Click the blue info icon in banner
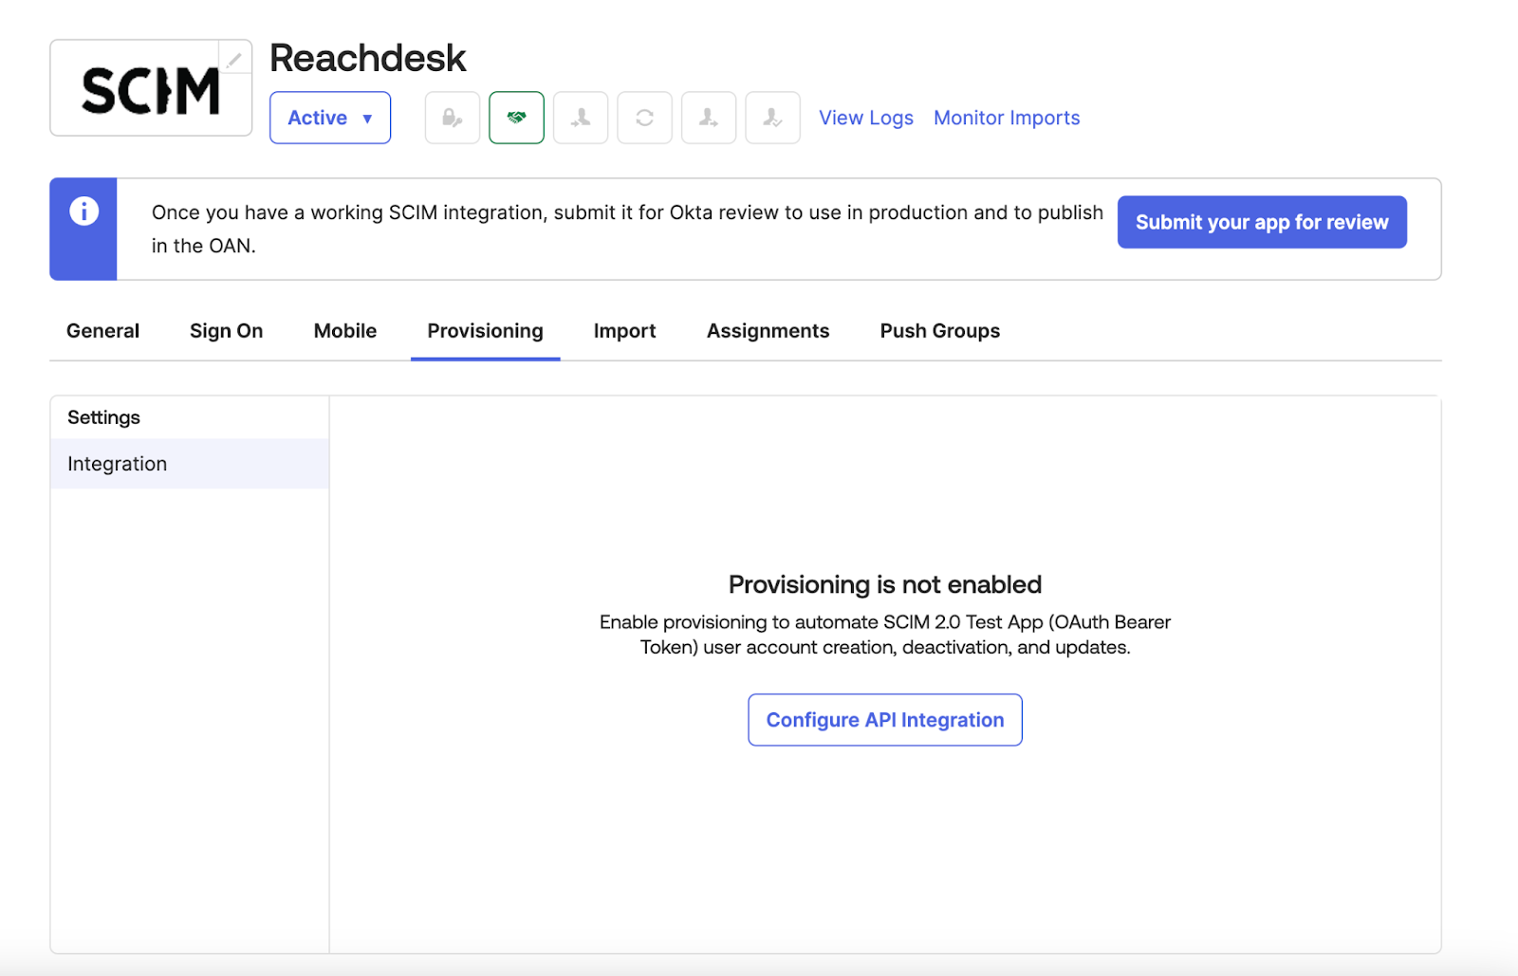Screen dimensions: 1518x976 click(x=83, y=212)
